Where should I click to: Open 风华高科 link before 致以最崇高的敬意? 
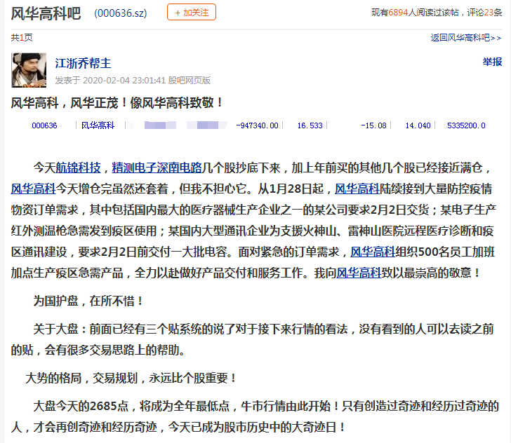tap(359, 273)
